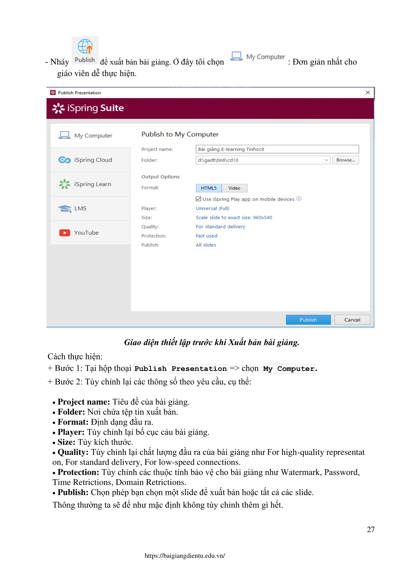The image size is (400, 566).
Task: Click the Quality: label in the dialog
Action: 150,226
